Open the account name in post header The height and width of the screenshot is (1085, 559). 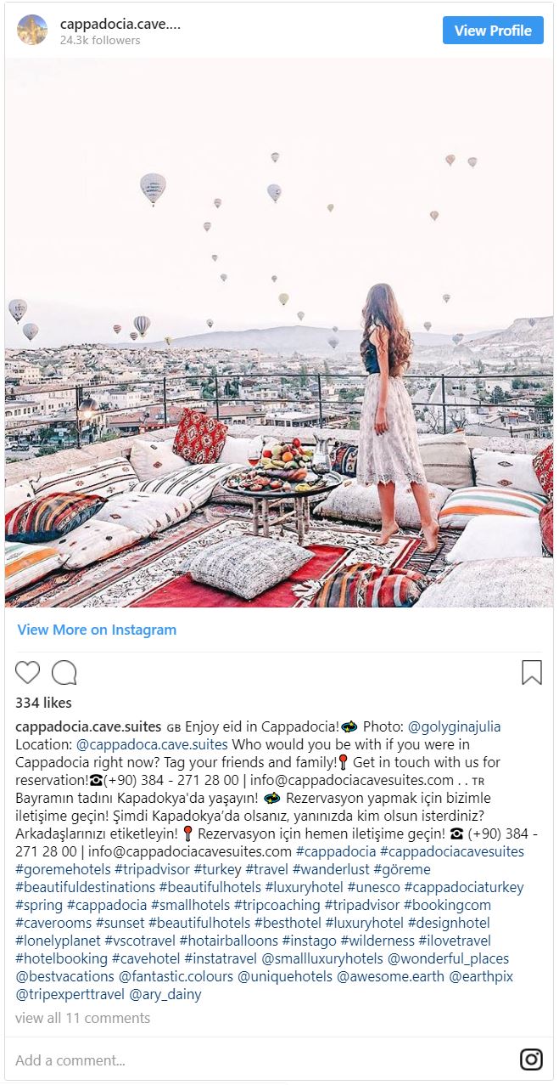120,24
